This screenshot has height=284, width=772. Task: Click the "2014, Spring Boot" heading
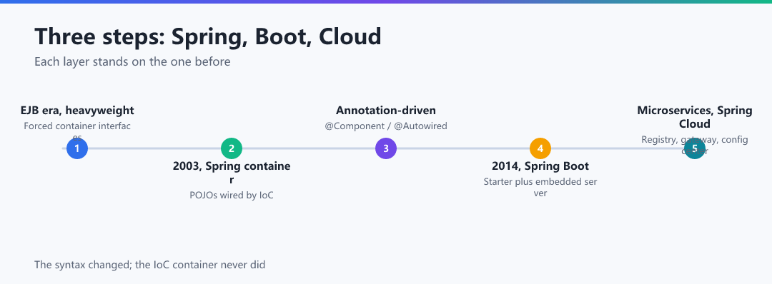point(540,166)
